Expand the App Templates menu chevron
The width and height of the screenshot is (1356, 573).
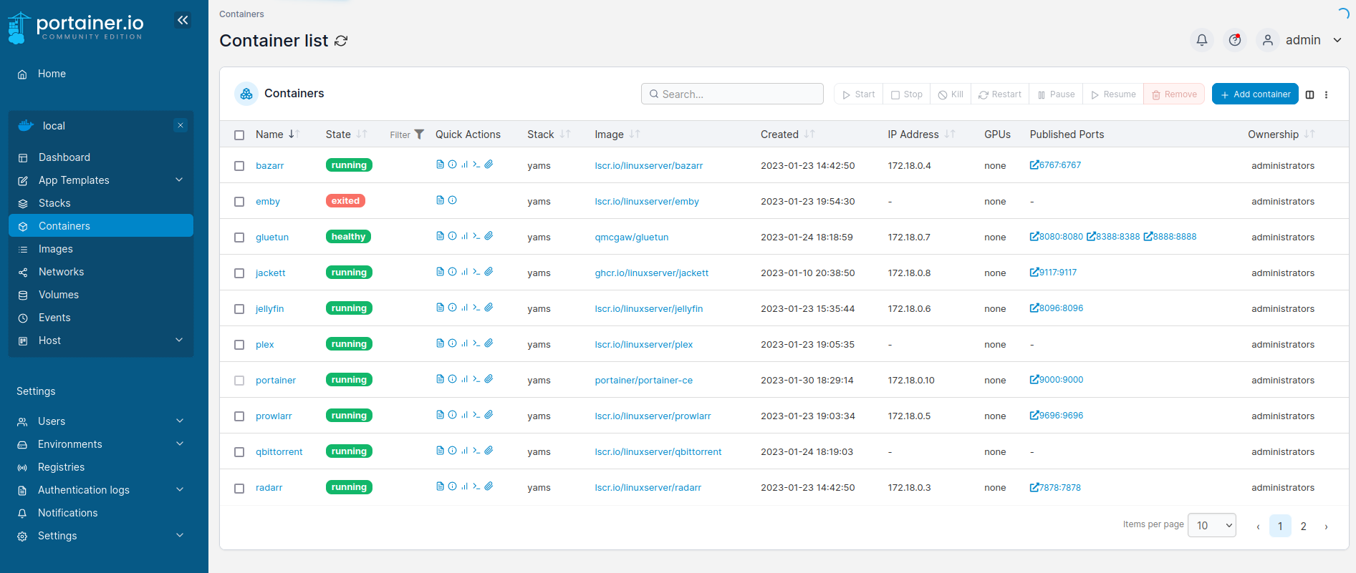[179, 180]
